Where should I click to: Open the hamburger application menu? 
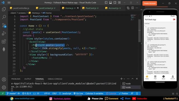[9, 3]
